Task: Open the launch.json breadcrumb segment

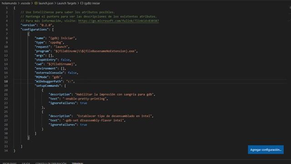Action: click(x=46, y=3)
